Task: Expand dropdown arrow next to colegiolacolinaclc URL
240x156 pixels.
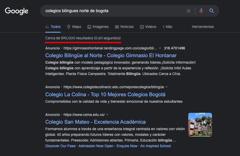Action: pyautogui.click(x=166, y=87)
